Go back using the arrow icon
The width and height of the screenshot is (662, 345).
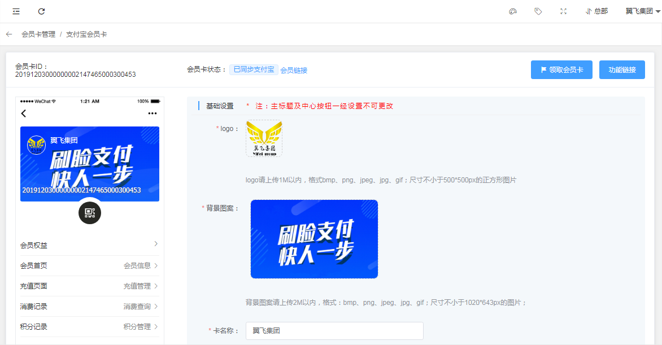tap(9, 34)
